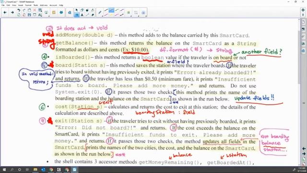This screenshot has height=173, width=307.
Task: Open File Explorer from the taskbar
Action: pyautogui.click(x=35, y=170)
